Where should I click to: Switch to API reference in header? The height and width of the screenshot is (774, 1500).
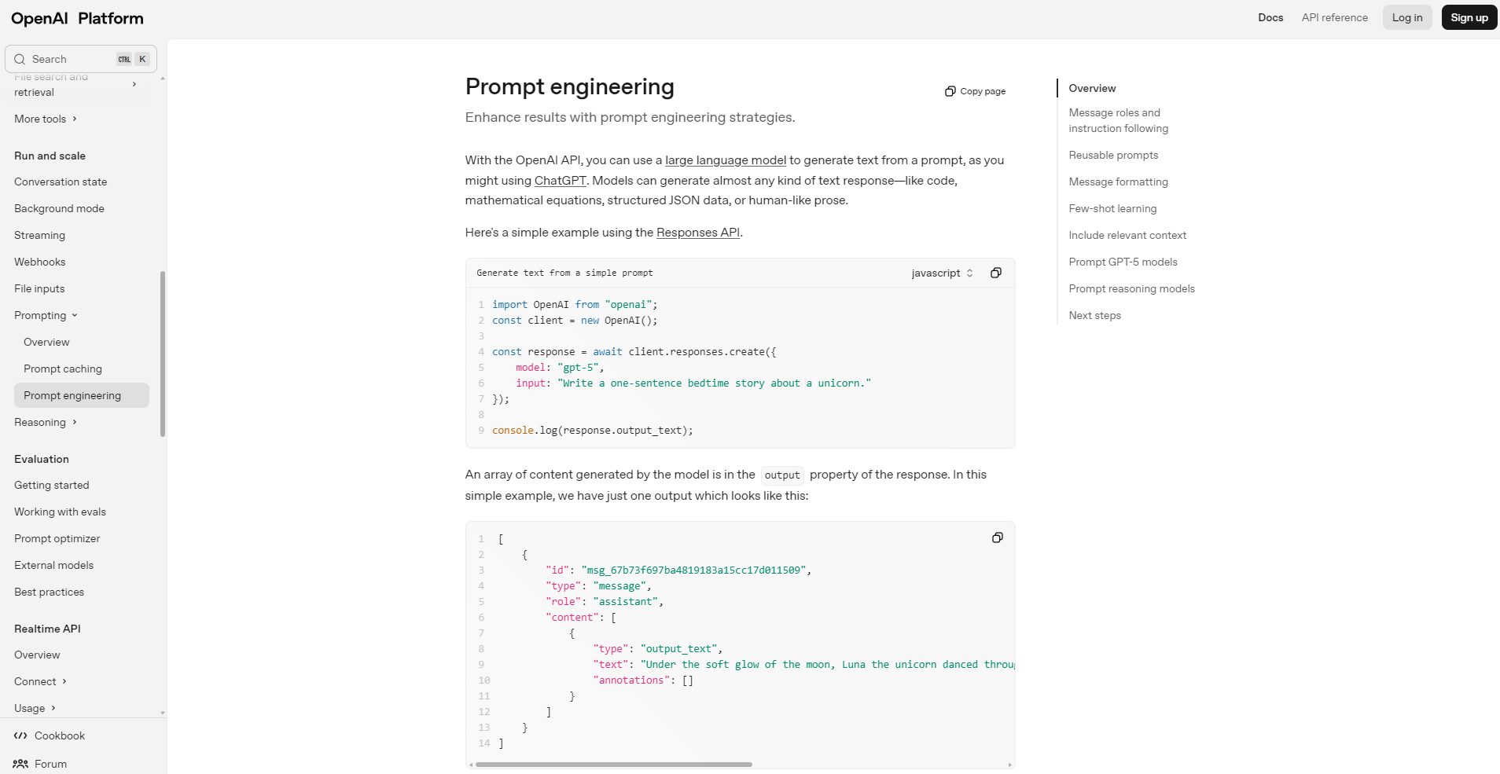(1334, 17)
